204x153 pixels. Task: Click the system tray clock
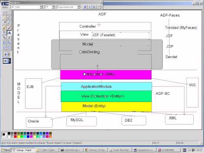[199, 150]
